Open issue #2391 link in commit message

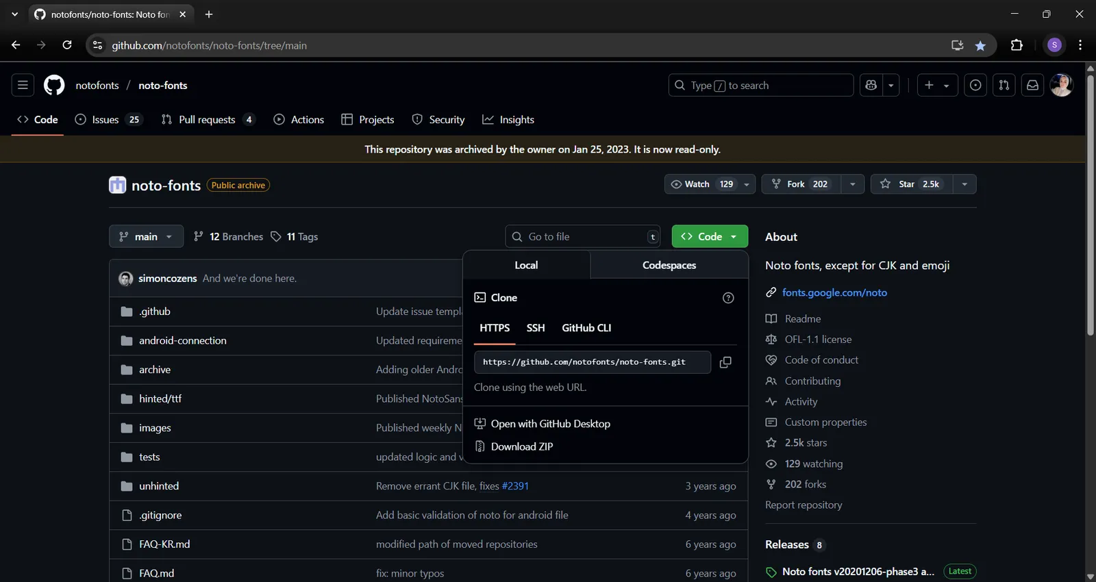515,486
